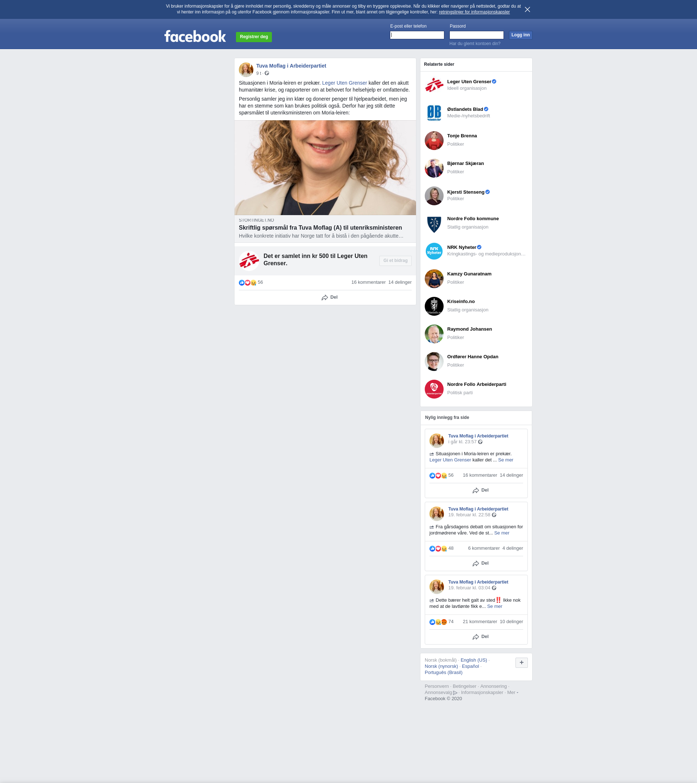Open 'Skriftlig spørsmål fra Tuva Moflag' article title
Image resolution: width=697 pixels, height=783 pixels.
[320, 228]
